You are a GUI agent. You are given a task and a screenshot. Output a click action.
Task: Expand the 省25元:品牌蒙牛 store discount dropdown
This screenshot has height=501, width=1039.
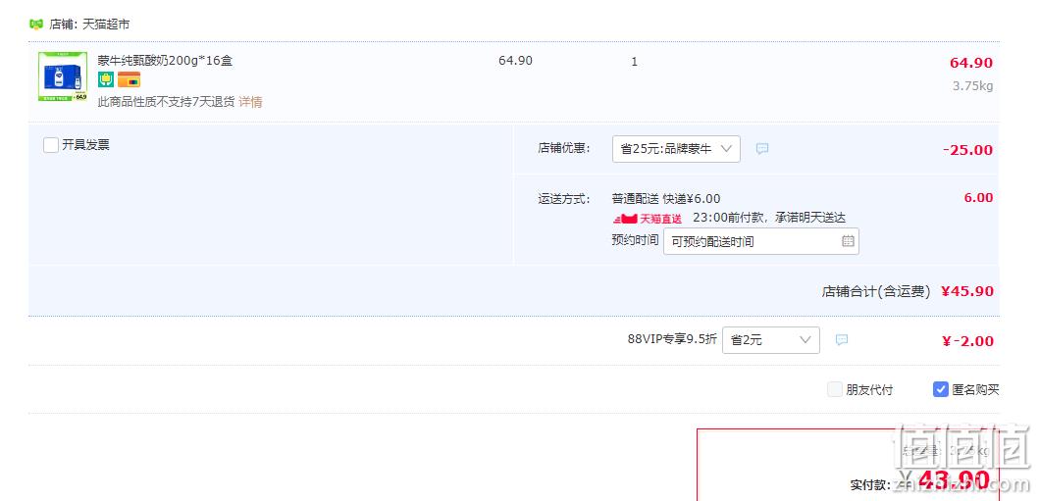pos(676,149)
